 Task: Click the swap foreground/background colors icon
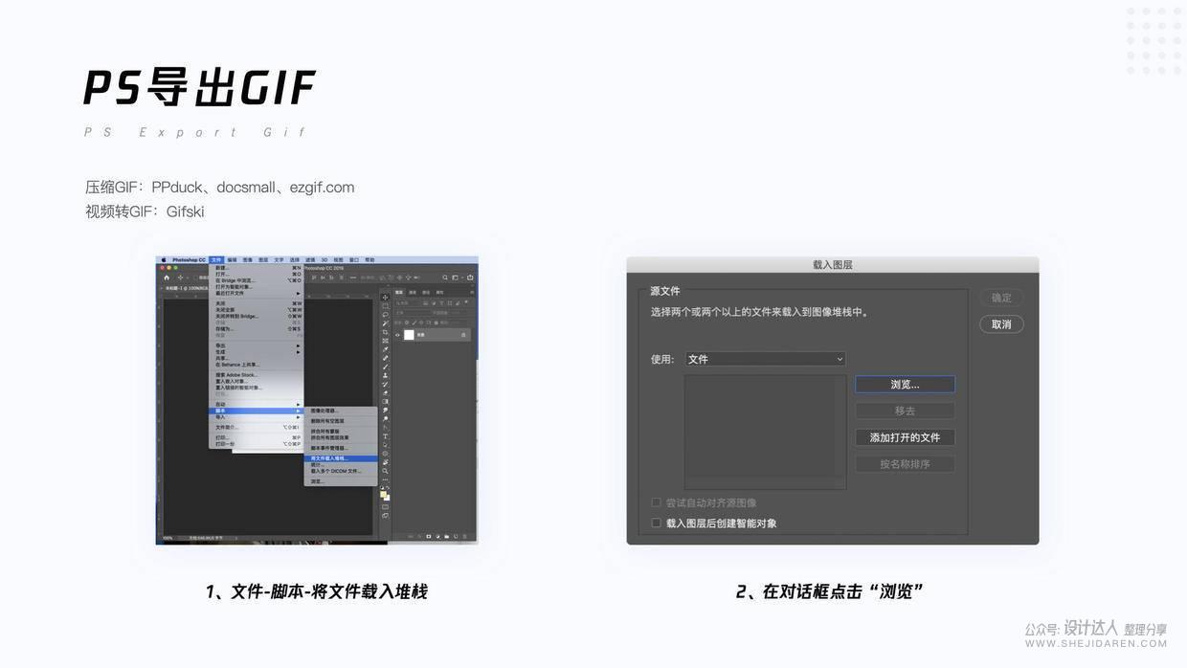pos(388,487)
